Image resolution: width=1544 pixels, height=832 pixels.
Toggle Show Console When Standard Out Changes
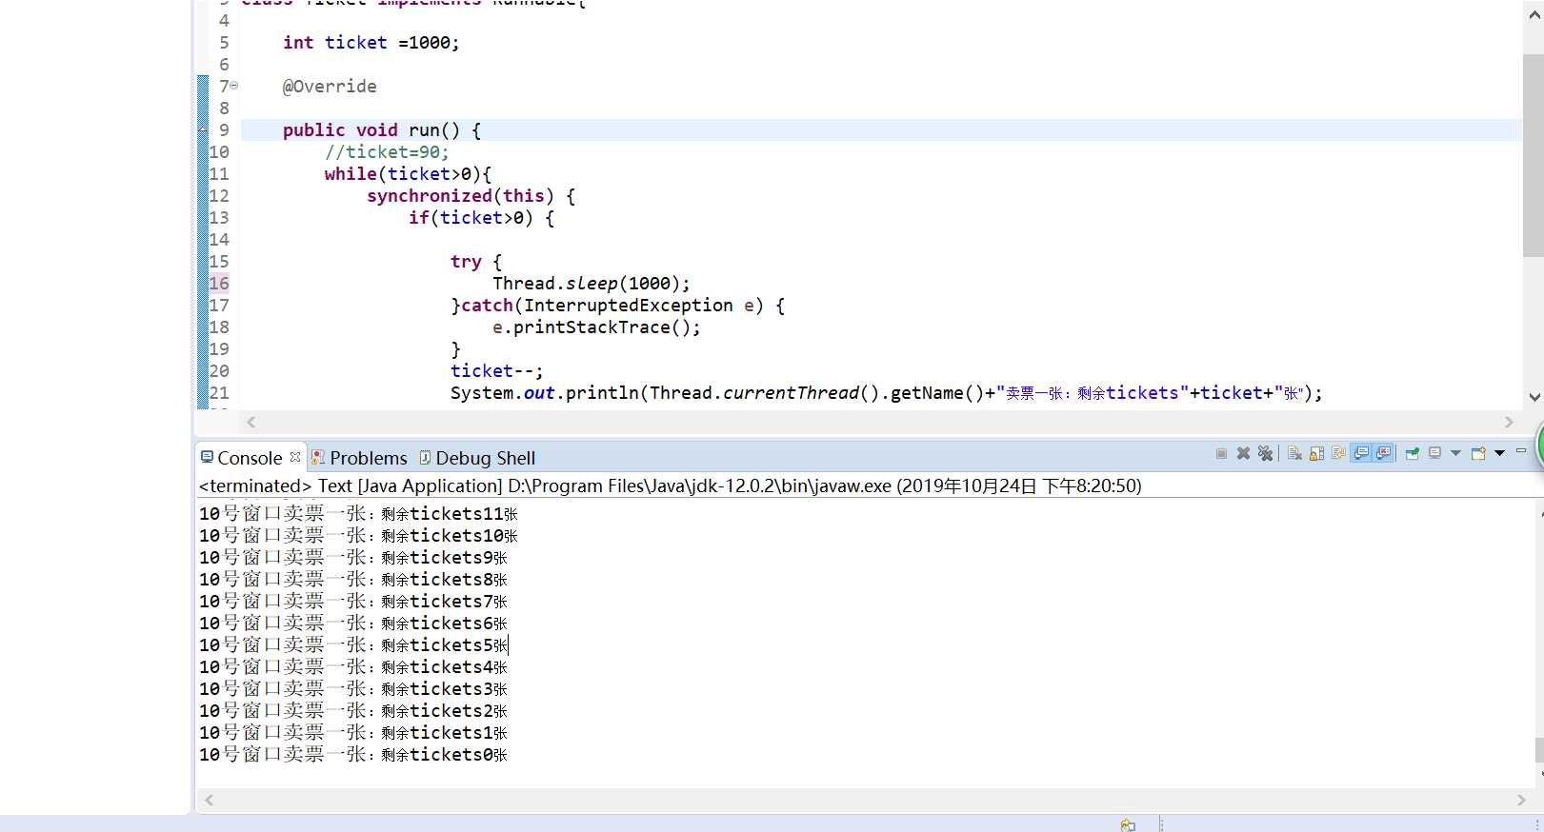pyautogui.click(x=1361, y=453)
